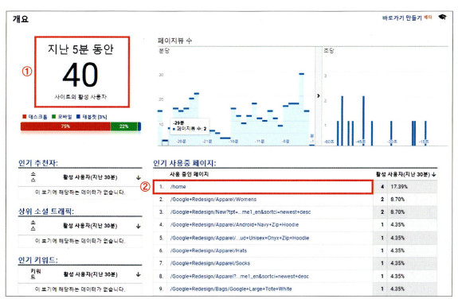
Task: Click the 17.39% value in /home row
Action: tap(399, 187)
